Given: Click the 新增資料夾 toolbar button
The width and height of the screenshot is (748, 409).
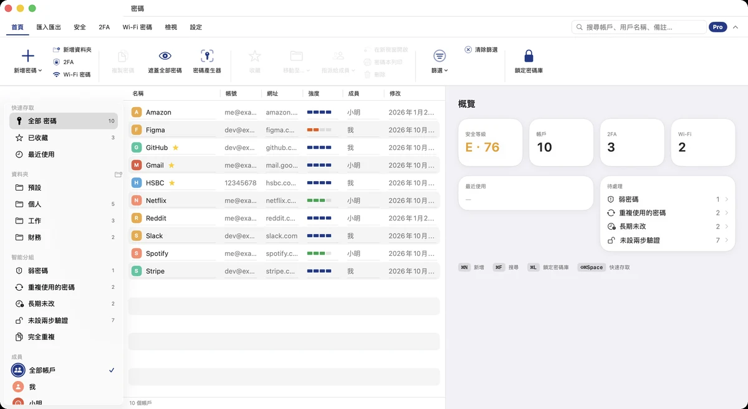Looking at the screenshot, I should coord(72,49).
